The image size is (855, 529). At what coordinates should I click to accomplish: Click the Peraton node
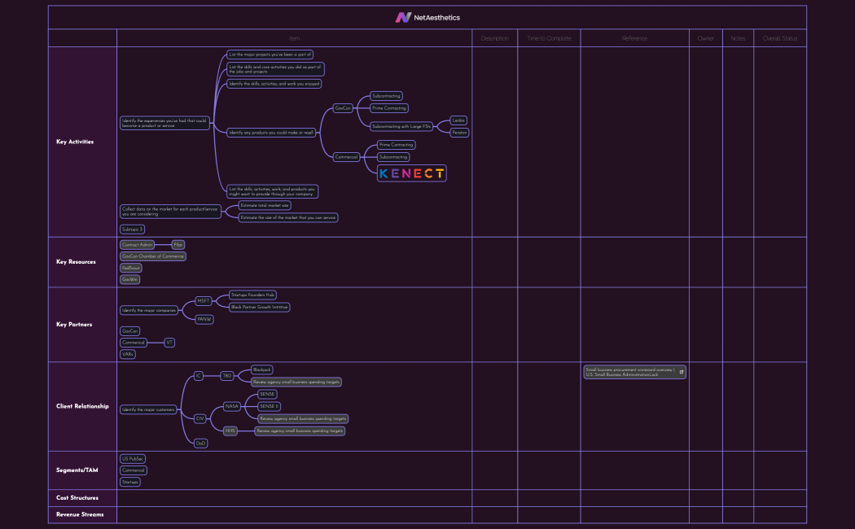tap(459, 132)
